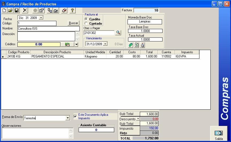
Task: Click the new document toolbar icon
Action: click(x=4, y=10)
